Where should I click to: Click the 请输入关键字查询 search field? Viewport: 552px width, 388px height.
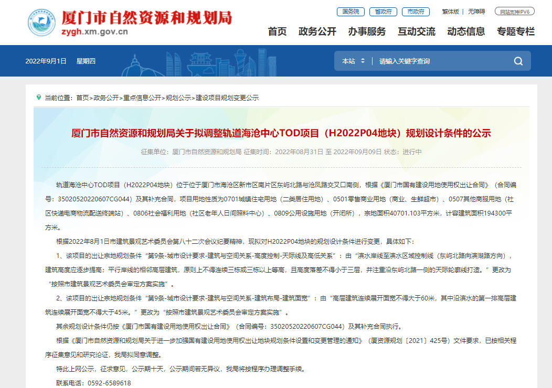tap(442, 61)
